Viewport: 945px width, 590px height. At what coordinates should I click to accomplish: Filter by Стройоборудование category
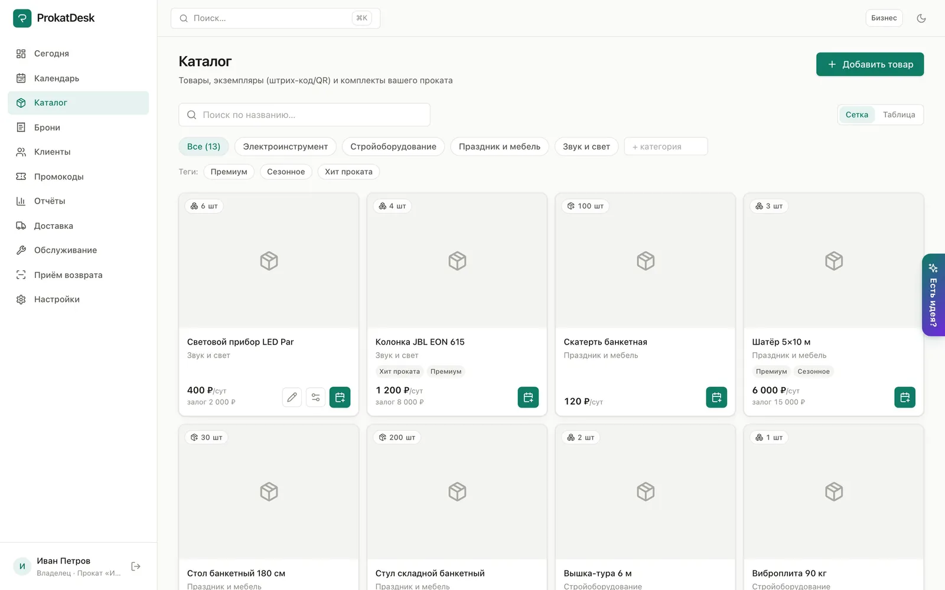coord(393,147)
